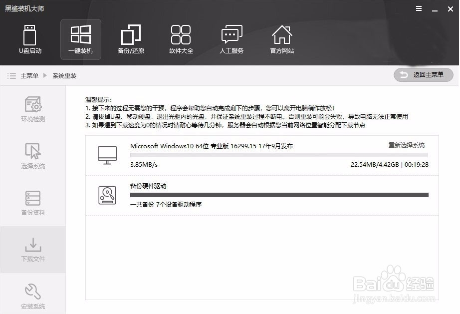Click the 温馨提示 heading
460x314 pixels.
99,99
